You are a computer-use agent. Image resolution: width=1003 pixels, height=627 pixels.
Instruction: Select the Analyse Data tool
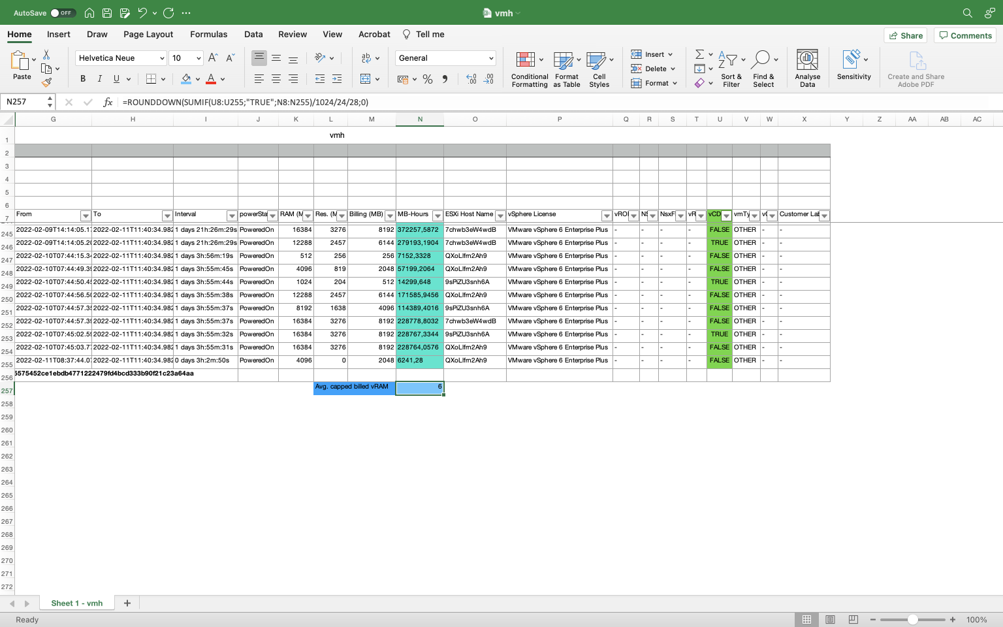tap(807, 65)
